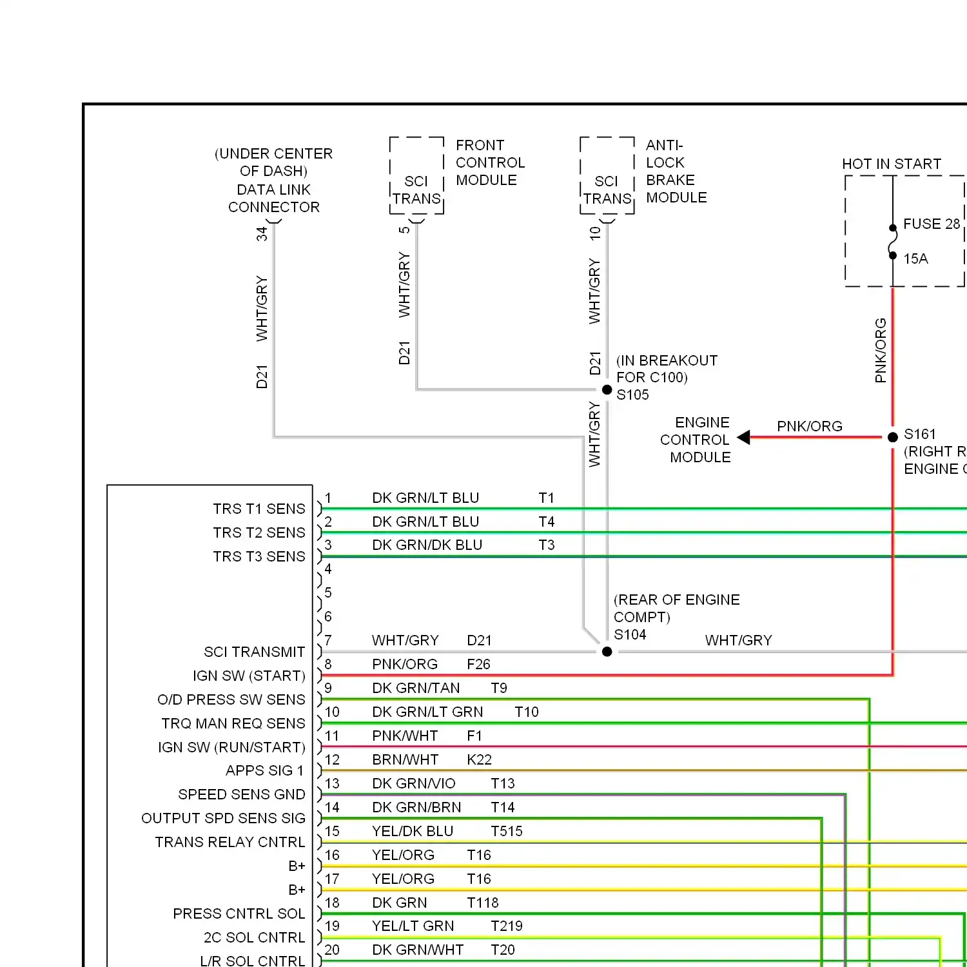Click the TRQ MAN REQ SENS label

click(233, 723)
